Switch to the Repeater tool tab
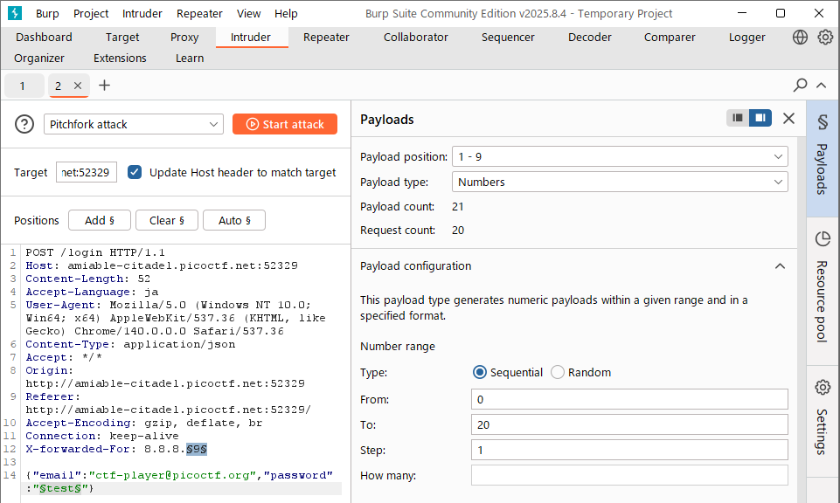 pos(326,37)
